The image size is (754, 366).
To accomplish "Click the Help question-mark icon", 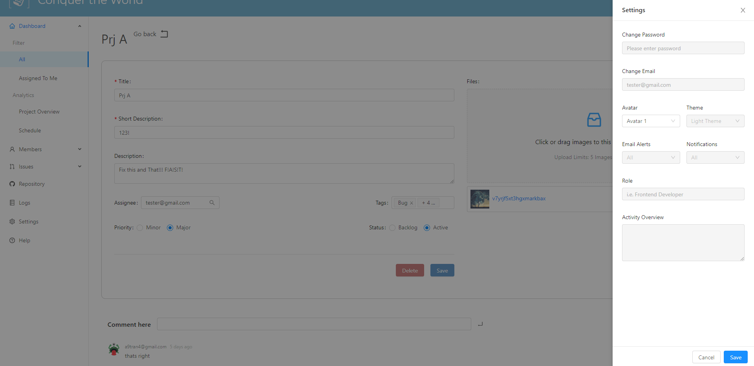I will click(x=12, y=240).
